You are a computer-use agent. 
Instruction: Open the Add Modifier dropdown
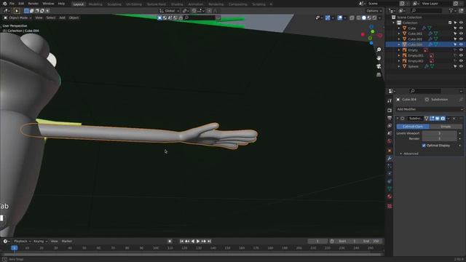(430, 109)
